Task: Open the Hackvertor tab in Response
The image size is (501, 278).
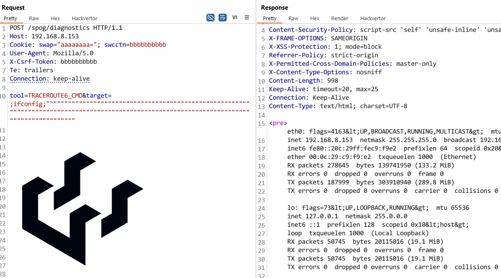Action: tap(373, 18)
